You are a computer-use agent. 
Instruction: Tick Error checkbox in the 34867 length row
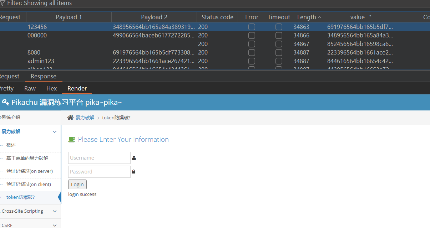click(252, 44)
